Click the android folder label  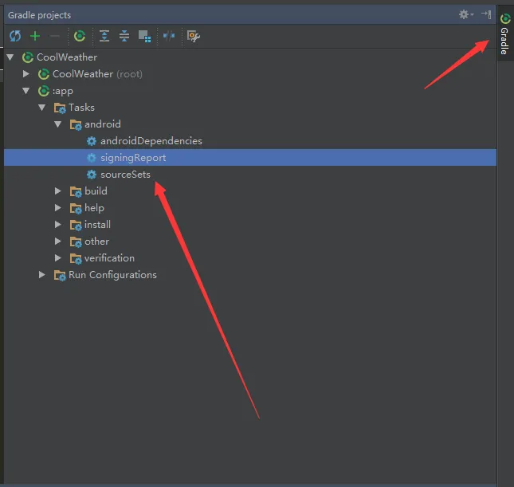point(103,124)
